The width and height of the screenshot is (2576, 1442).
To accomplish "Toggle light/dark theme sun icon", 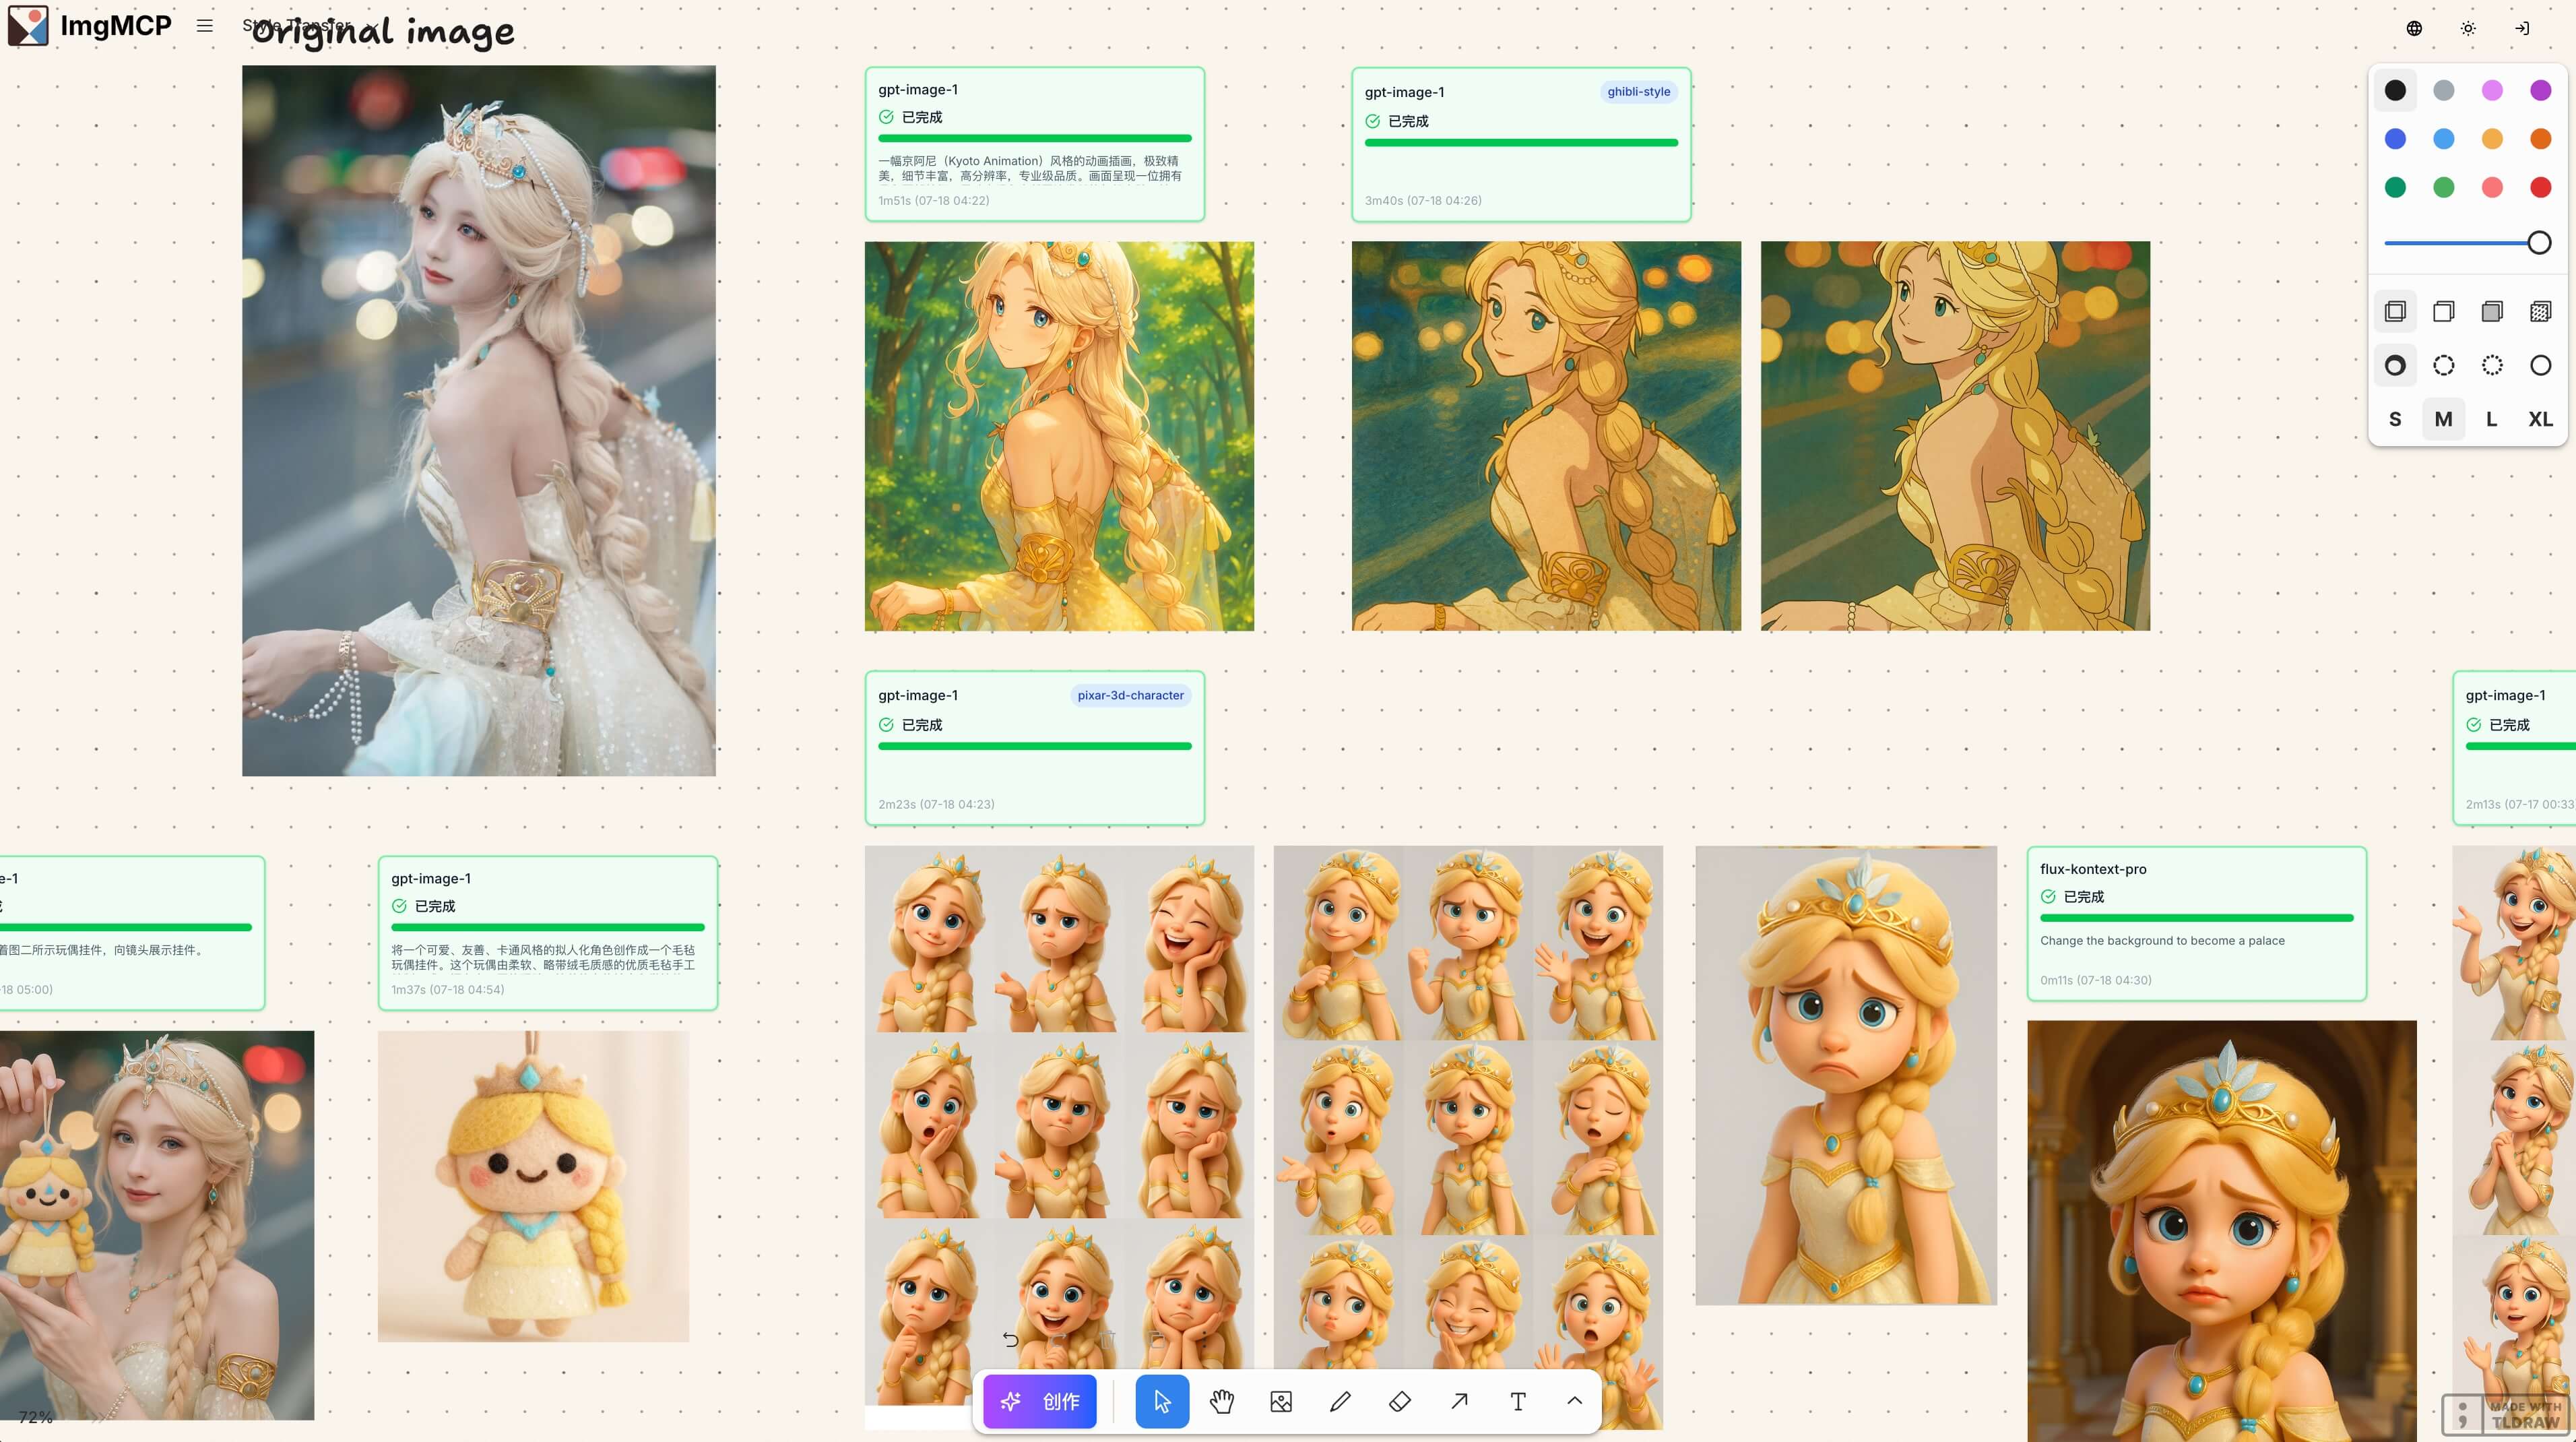I will tap(2468, 28).
